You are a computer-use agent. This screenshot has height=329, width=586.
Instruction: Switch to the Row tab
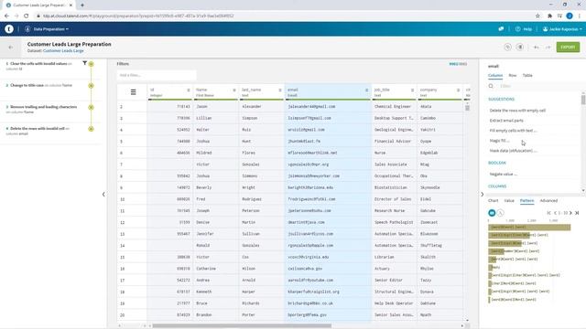tap(513, 75)
